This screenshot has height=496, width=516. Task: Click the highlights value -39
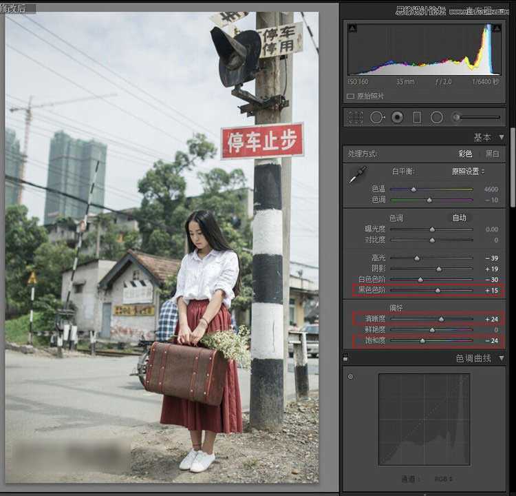[x=492, y=258]
